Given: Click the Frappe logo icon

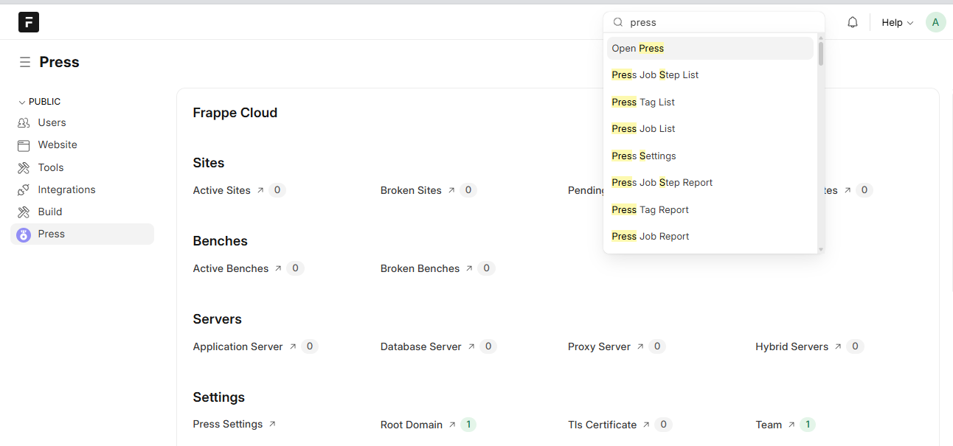Looking at the screenshot, I should (29, 22).
